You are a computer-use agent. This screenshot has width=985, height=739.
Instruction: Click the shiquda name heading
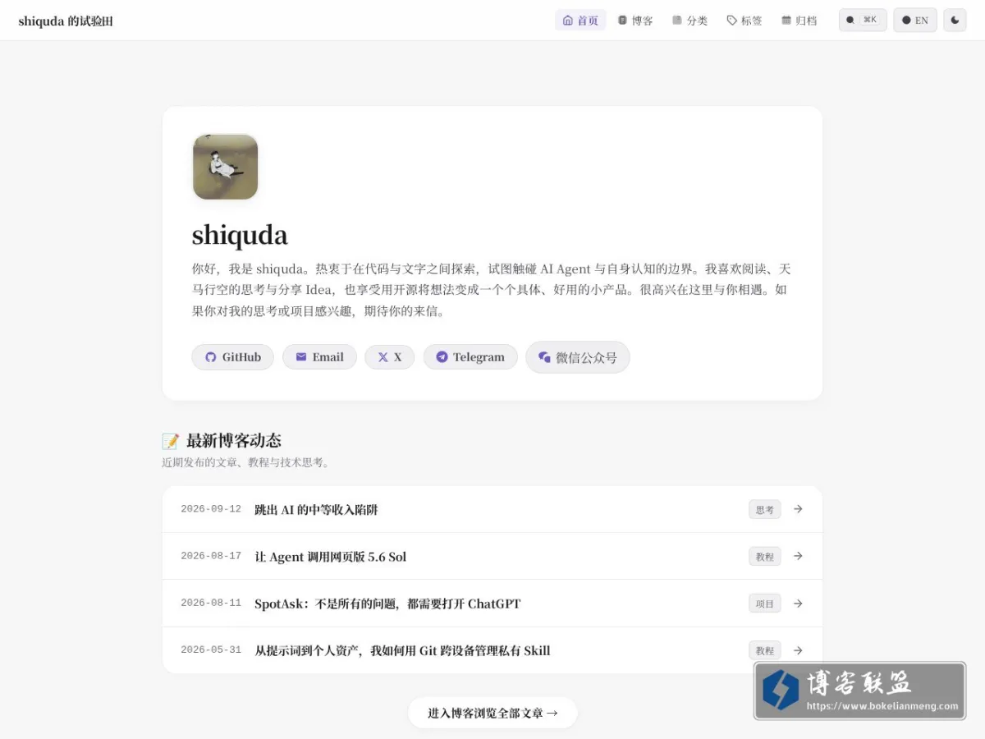coord(240,236)
